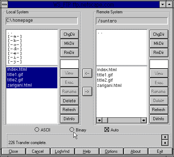This screenshot has width=174, height=157.
Task: Toggle the Auto checkbox
Action: pyautogui.click(x=107, y=130)
